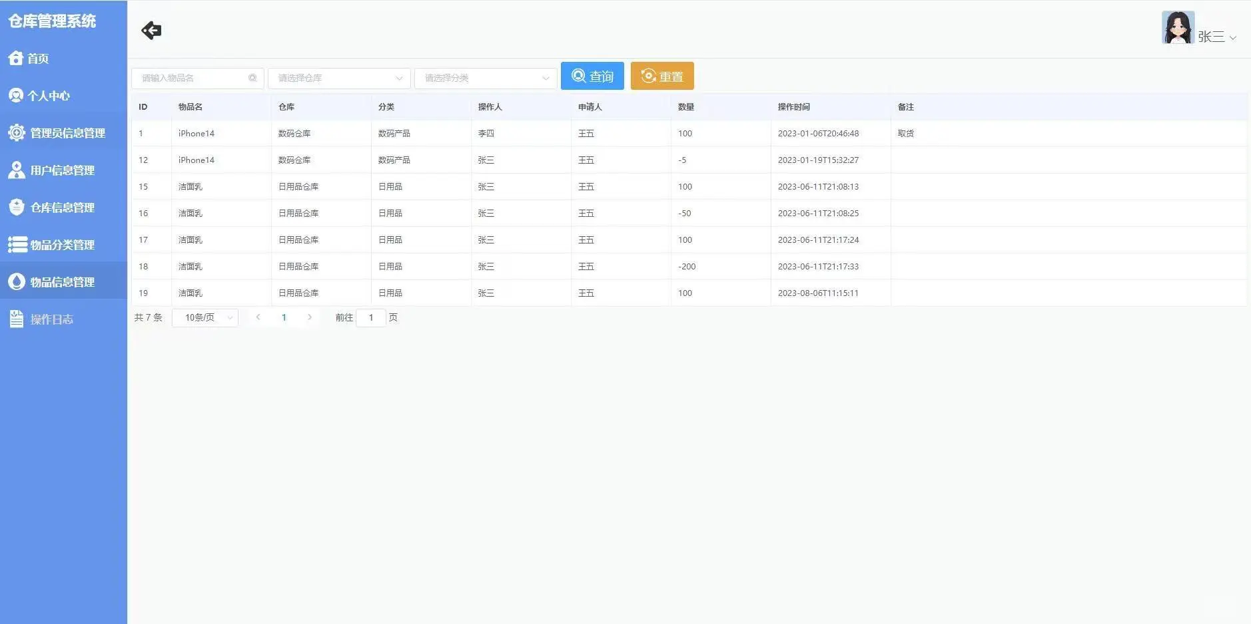Open 个人中心 via its sidebar icon
The image size is (1251, 624).
pyautogui.click(x=16, y=94)
